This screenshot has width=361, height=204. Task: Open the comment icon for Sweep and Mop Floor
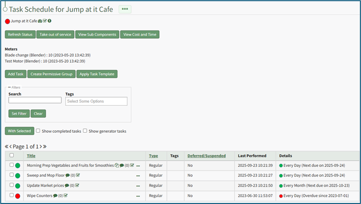68,175
